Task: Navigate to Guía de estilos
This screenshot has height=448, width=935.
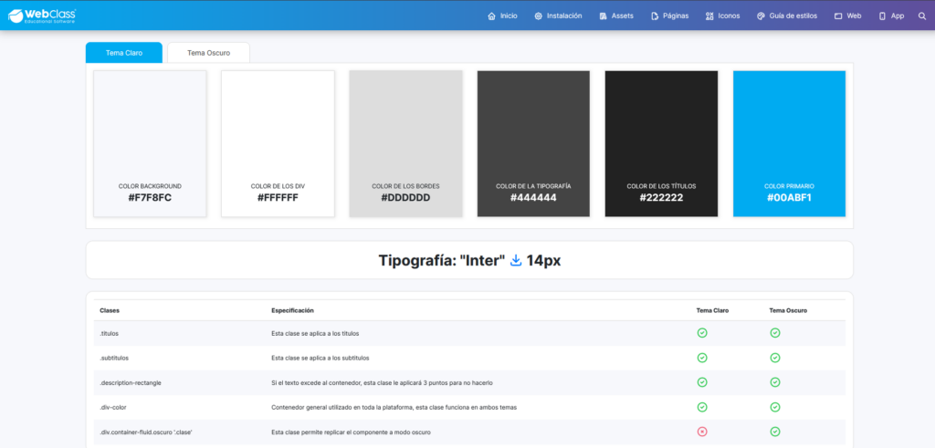Action: (788, 16)
